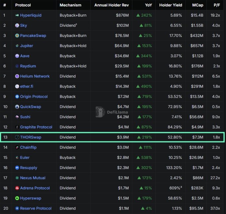Open the Helium Network link
Viewport: 226px width, 214px height.
coord(35,76)
